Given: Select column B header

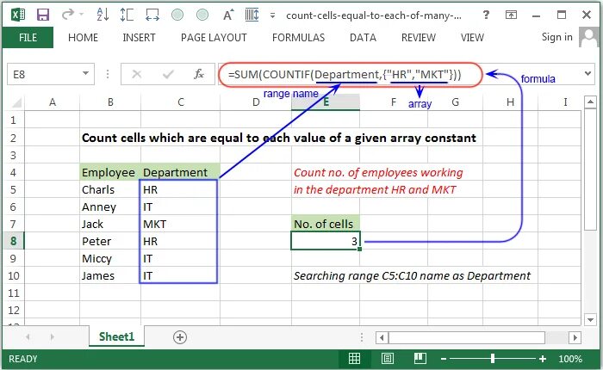Looking at the screenshot, I should click(x=110, y=102).
